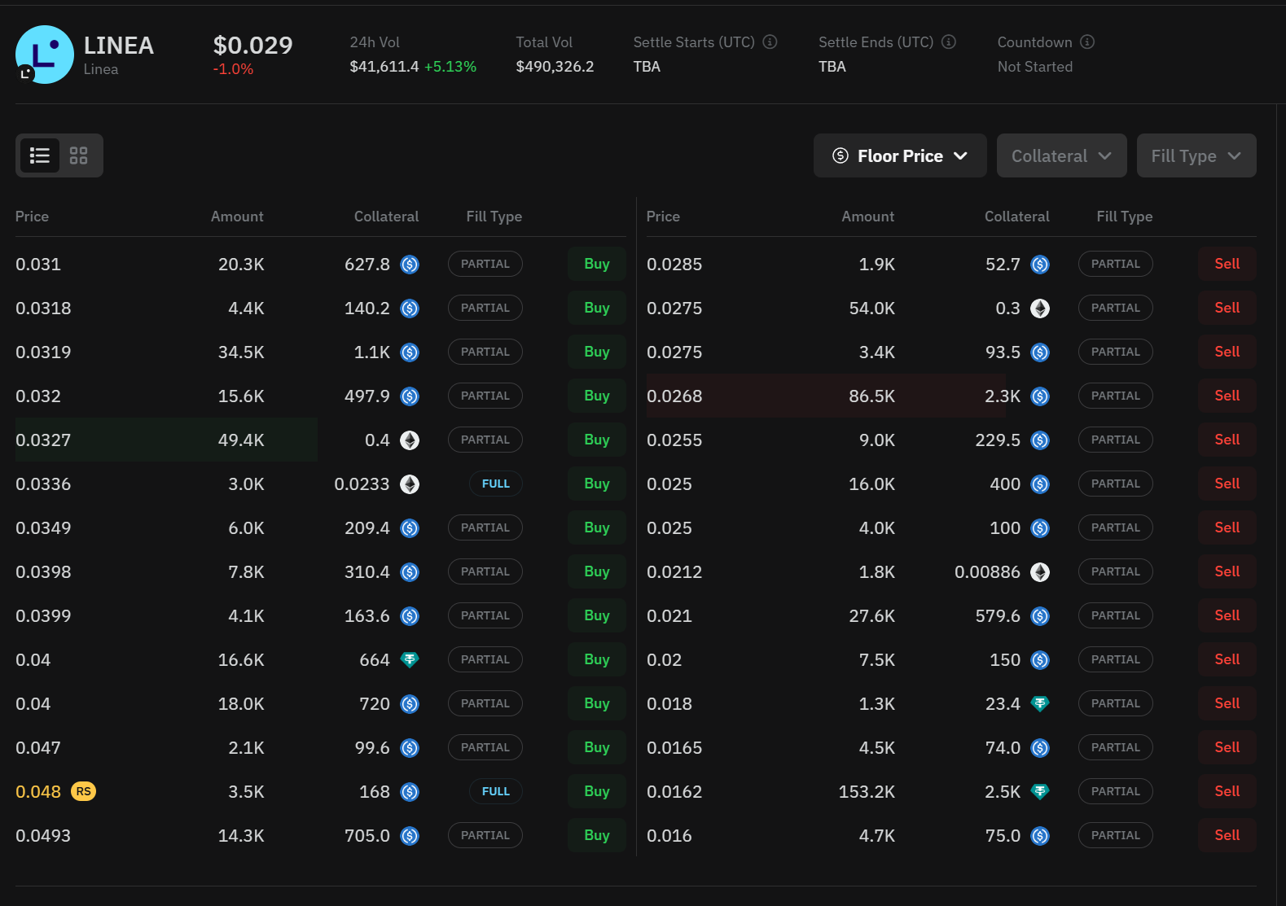
Task: Buy the 0.0336 full-fill offer
Action: click(x=597, y=484)
